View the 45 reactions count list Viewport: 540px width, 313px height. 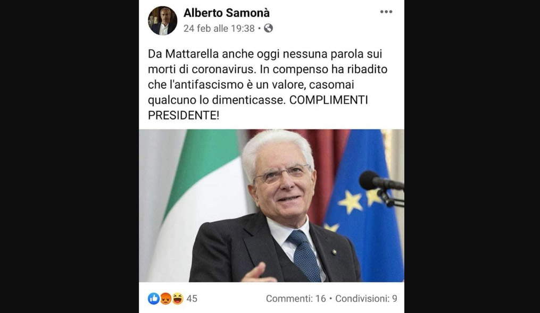point(192,299)
